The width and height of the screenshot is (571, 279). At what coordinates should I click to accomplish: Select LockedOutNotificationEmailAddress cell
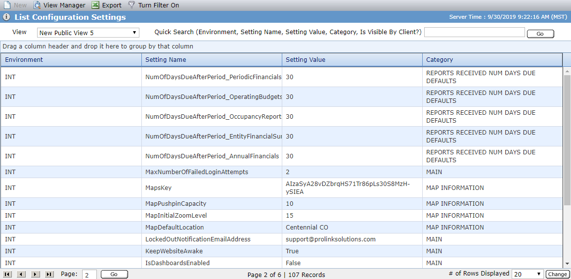click(212, 239)
